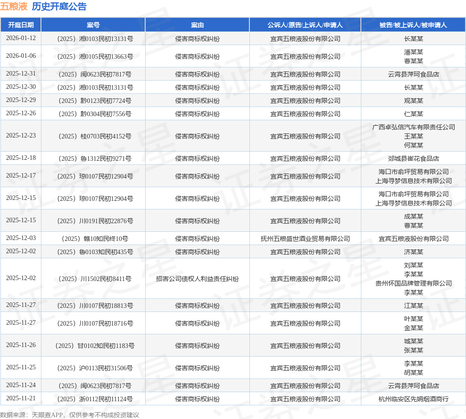Click case number (2025)黔0304民初7556号
The width and height of the screenshot is (466, 419).
pos(95,114)
